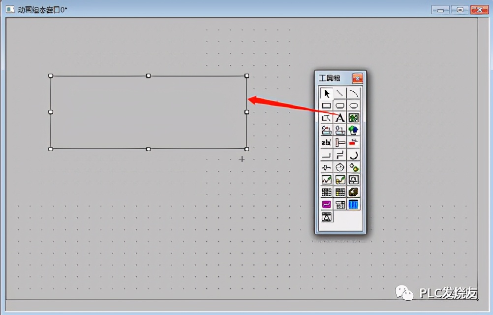Select the 'ab|' input box tool
Image resolution: width=493 pixels, height=315 pixels.
[326, 143]
